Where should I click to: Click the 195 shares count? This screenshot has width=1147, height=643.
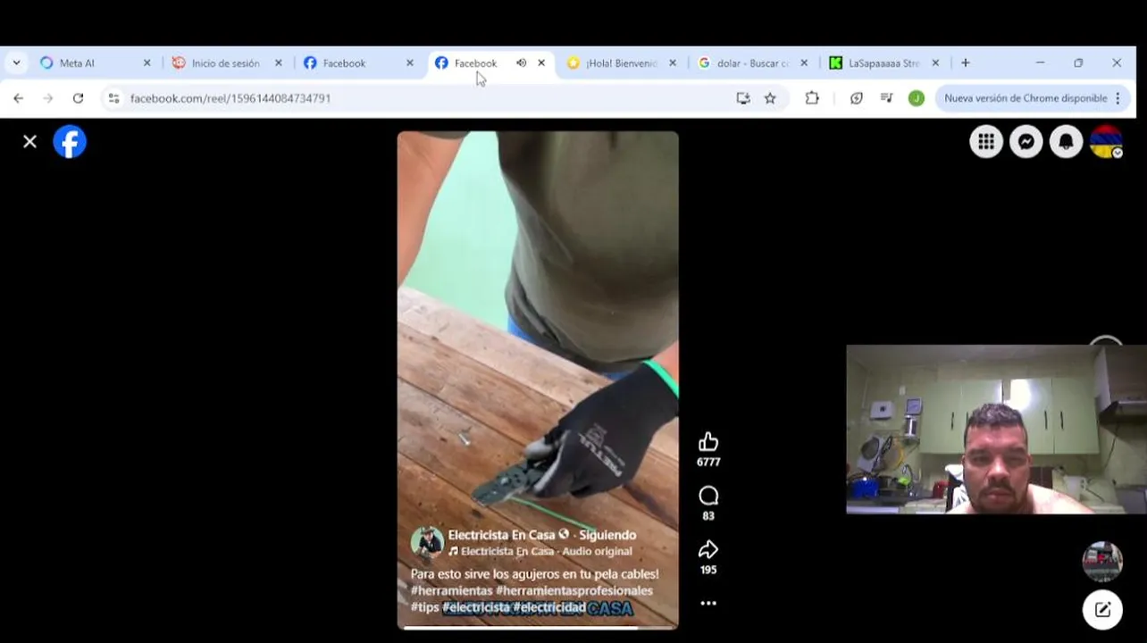tap(708, 570)
